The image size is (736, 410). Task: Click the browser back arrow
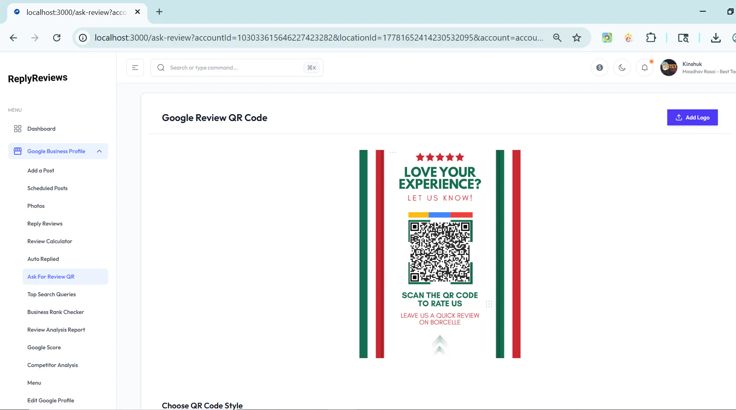pos(13,38)
